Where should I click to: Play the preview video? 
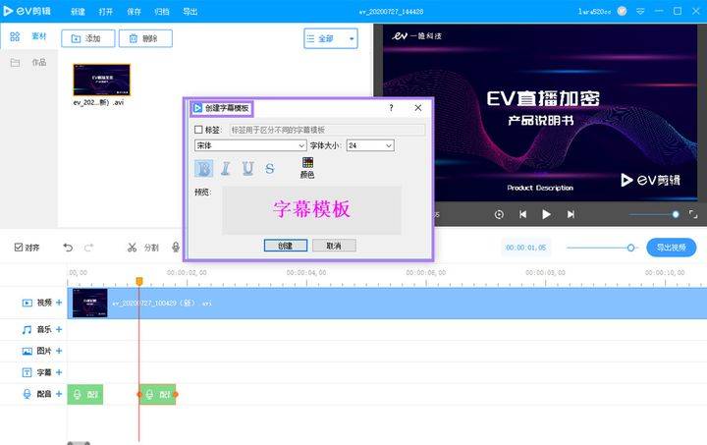(x=547, y=214)
